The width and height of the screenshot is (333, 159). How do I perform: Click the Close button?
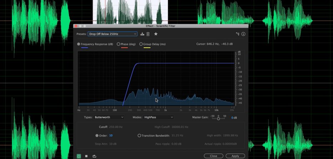click(213, 156)
